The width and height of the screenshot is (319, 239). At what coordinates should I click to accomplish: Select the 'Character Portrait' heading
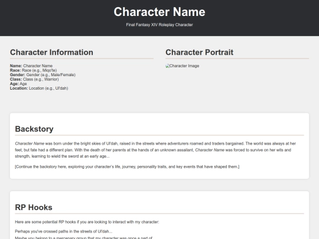200,53
